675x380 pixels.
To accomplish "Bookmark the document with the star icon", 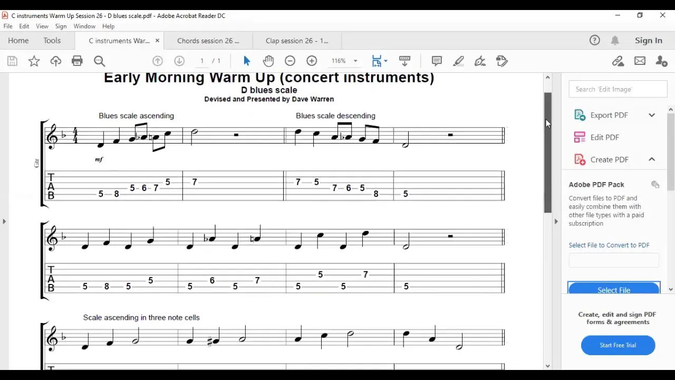I will click(x=34, y=61).
